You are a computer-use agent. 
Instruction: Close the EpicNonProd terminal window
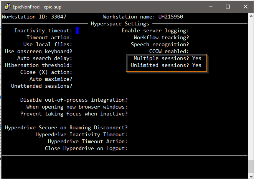(x=246, y=7)
